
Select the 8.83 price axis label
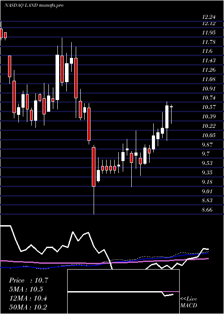tap(207, 201)
